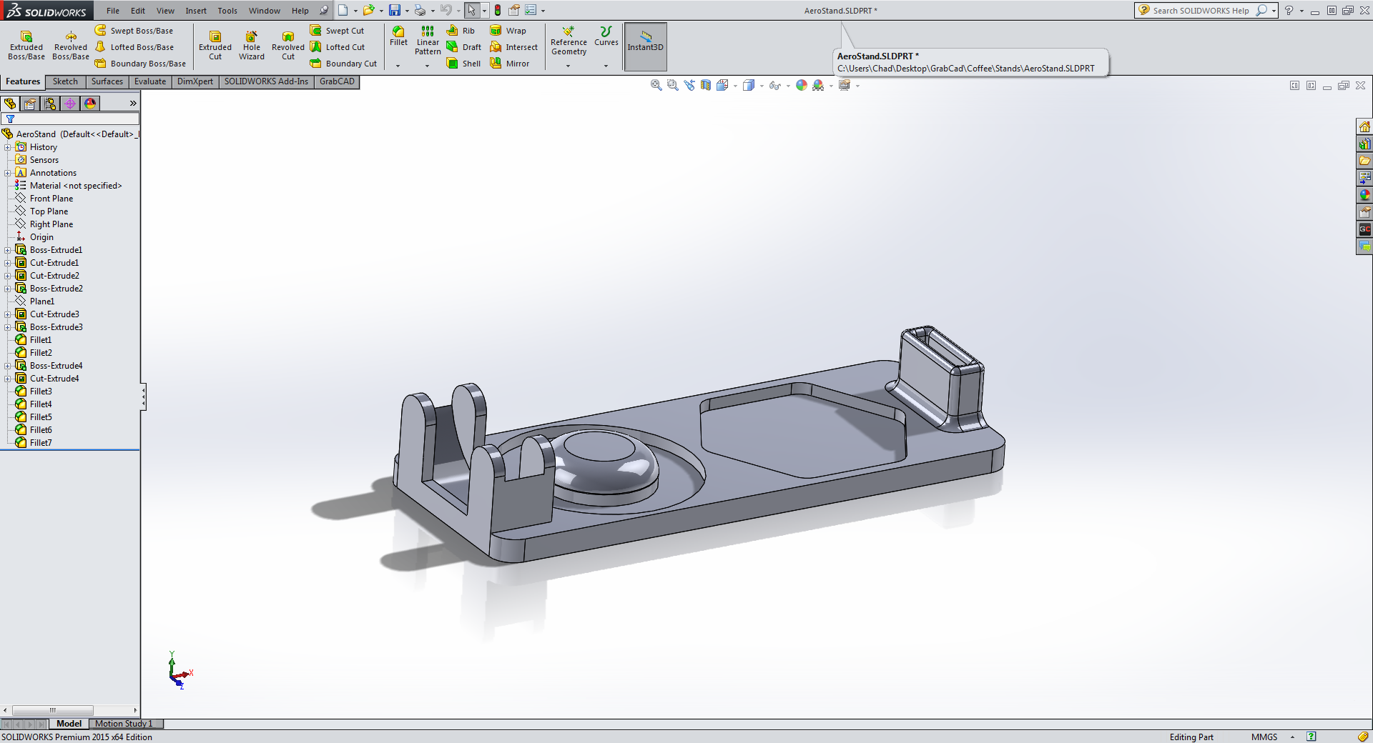Open the Save dropdown arrow
The width and height of the screenshot is (1373, 743).
click(x=406, y=11)
